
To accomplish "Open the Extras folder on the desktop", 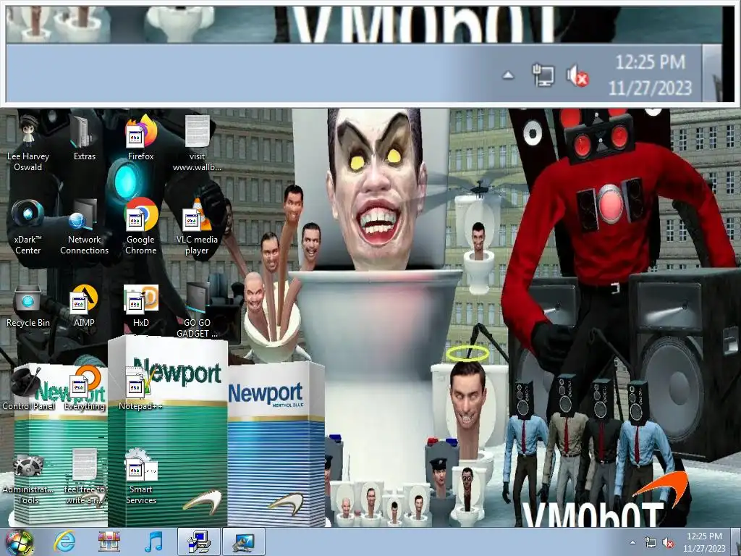I will point(85,138).
